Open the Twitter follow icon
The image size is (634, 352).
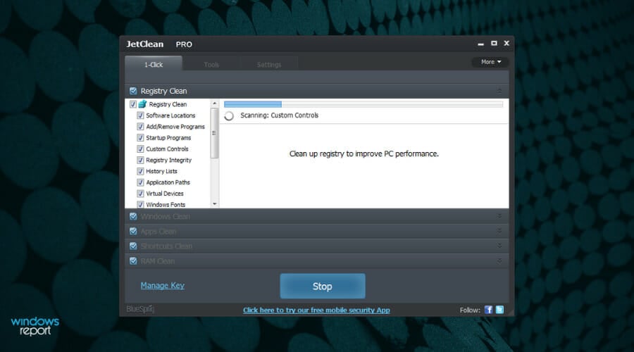[x=499, y=310]
